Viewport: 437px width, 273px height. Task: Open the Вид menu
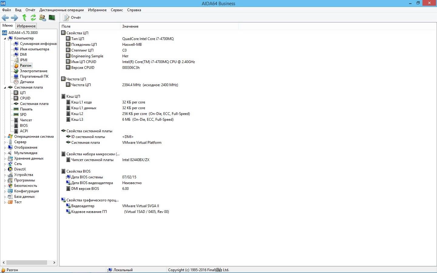18,10
